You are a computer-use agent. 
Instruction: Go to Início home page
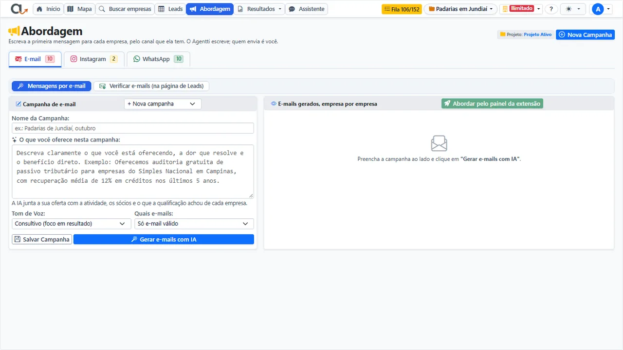(x=49, y=9)
